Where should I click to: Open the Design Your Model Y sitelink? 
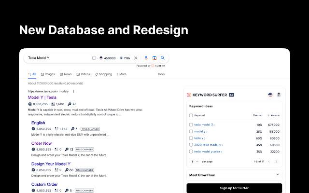[x=51, y=164]
